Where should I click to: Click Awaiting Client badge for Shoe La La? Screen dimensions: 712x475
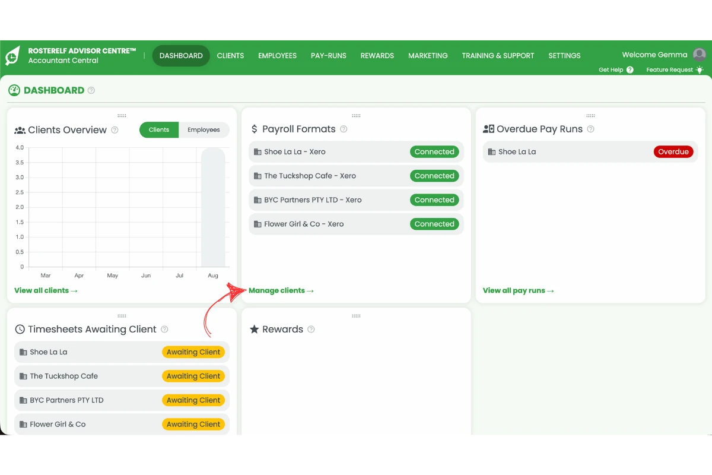(x=193, y=352)
